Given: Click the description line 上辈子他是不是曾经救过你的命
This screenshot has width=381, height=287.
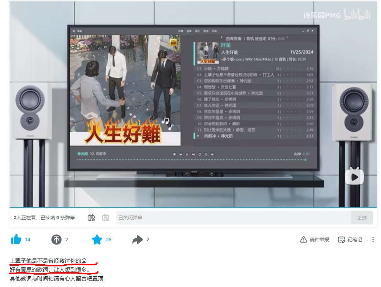Looking at the screenshot, I should point(48,261).
